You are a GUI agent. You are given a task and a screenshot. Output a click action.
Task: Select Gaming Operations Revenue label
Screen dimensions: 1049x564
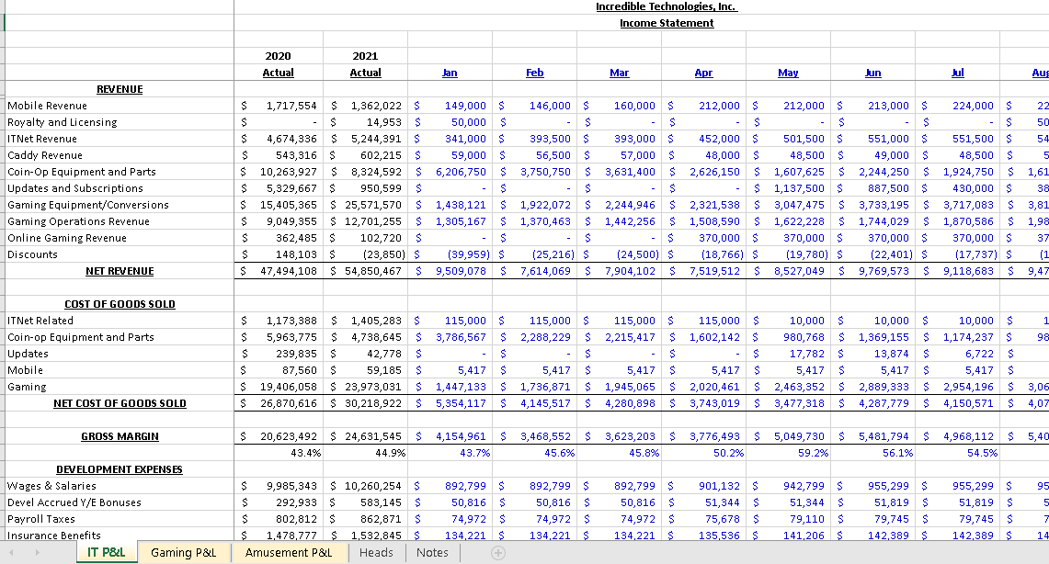pyautogui.click(x=78, y=221)
